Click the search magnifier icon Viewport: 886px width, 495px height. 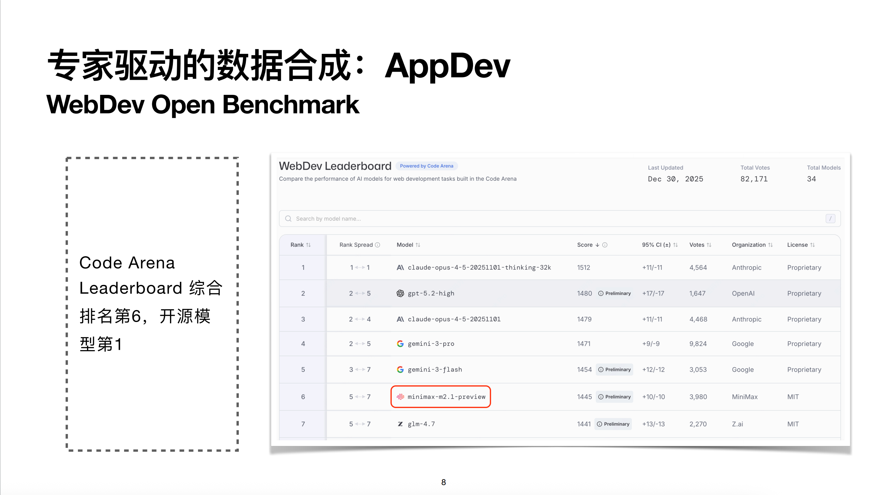tap(288, 218)
